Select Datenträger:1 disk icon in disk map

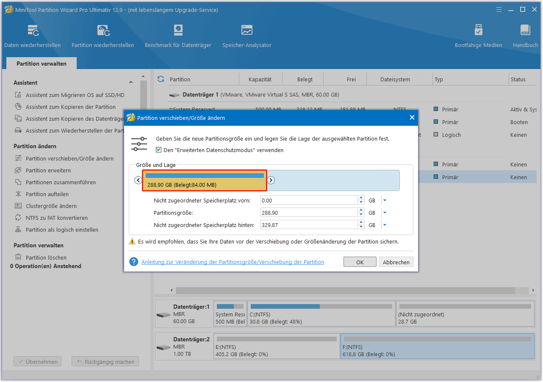pos(163,315)
